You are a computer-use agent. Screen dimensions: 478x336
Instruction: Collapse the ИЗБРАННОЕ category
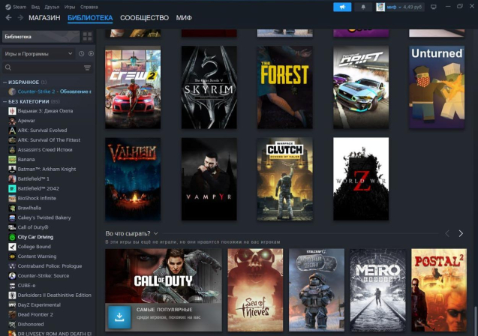click(5, 82)
